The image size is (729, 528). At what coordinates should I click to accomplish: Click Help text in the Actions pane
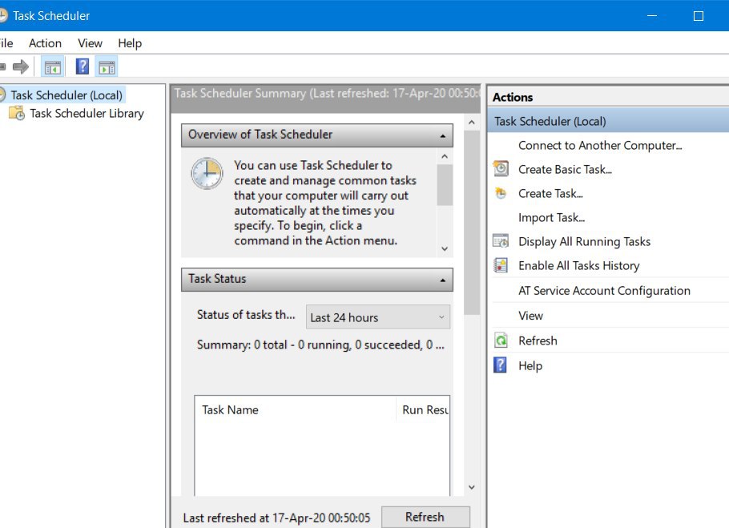(530, 366)
